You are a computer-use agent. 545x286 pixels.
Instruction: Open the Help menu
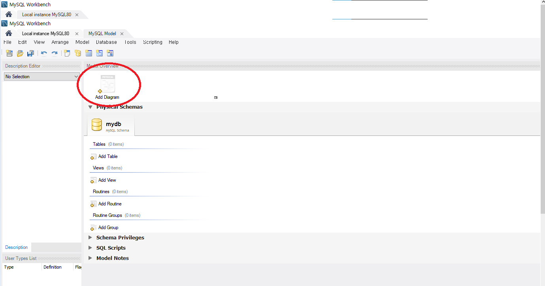coord(173,42)
